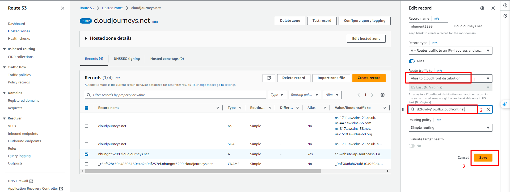Collapse the IP-based routing section
The width and height of the screenshot is (510, 192).
4,49
